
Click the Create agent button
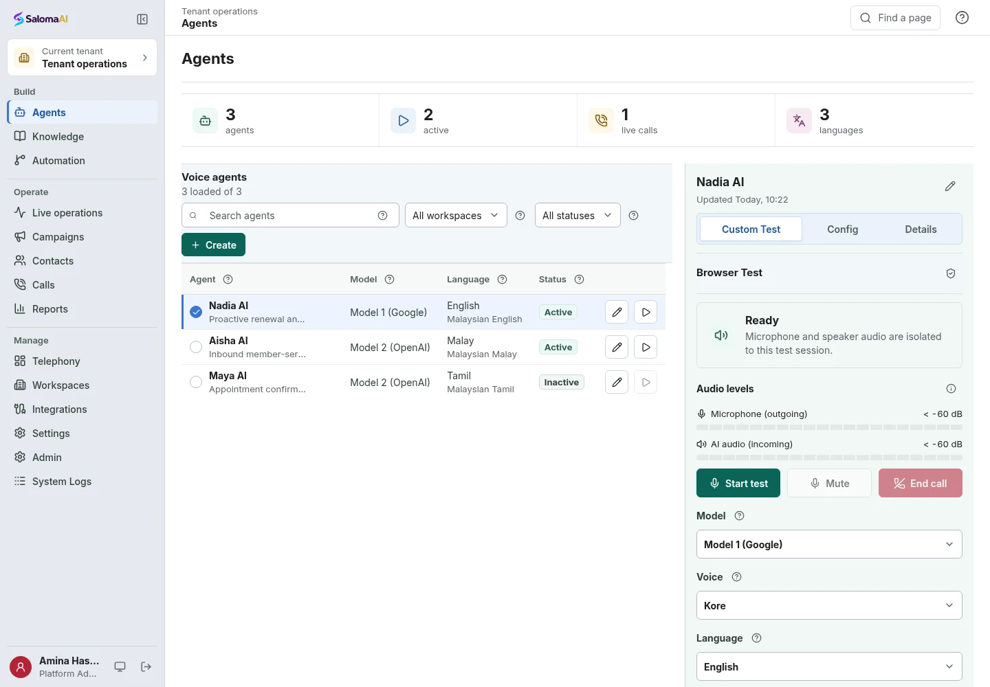coord(213,245)
